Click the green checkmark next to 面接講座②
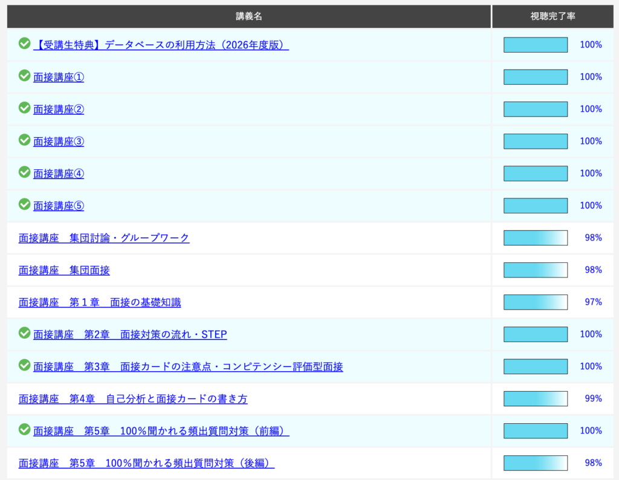 (x=24, y=108)
